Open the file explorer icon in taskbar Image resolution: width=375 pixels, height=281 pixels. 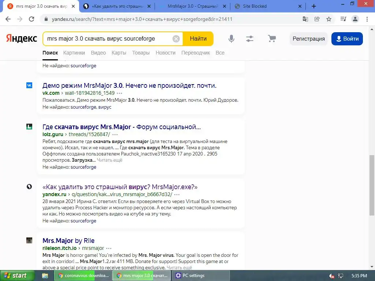tap(45, 276)
